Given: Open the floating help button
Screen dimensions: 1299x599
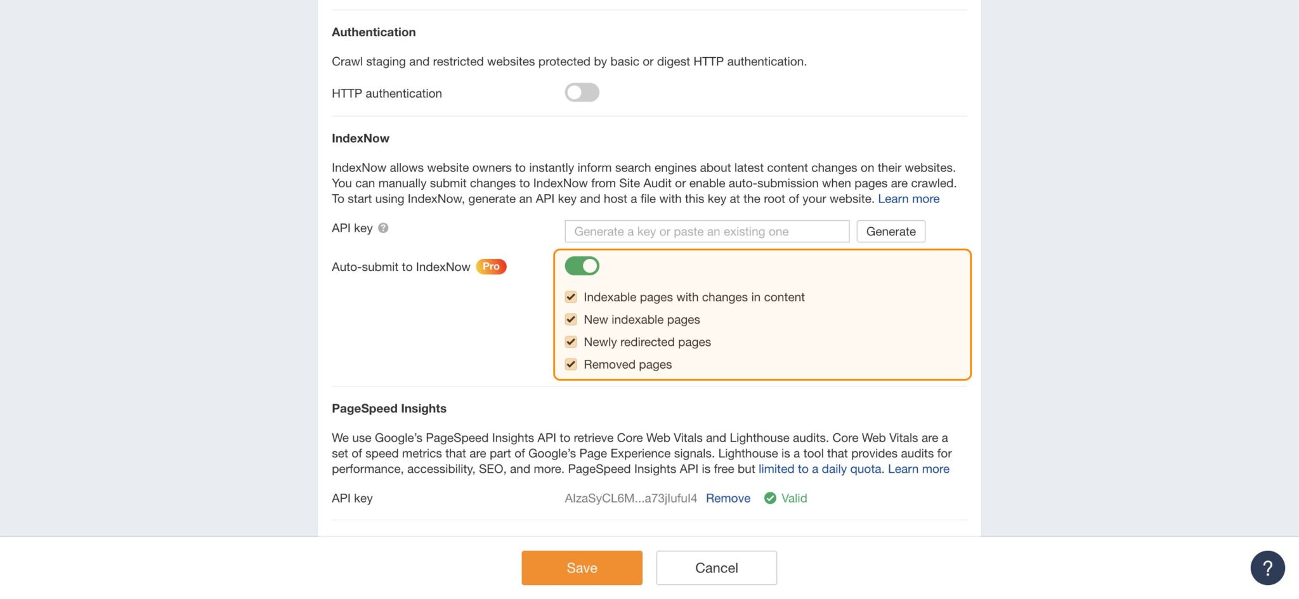Looking at the screenshot, I should (1267, 567).
